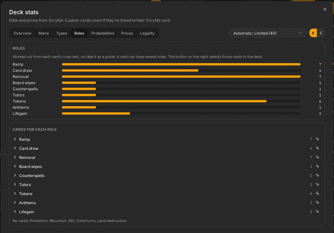Select Card draw cards via sparkle icon
The image size is (334, 233).
pos(317,148)
